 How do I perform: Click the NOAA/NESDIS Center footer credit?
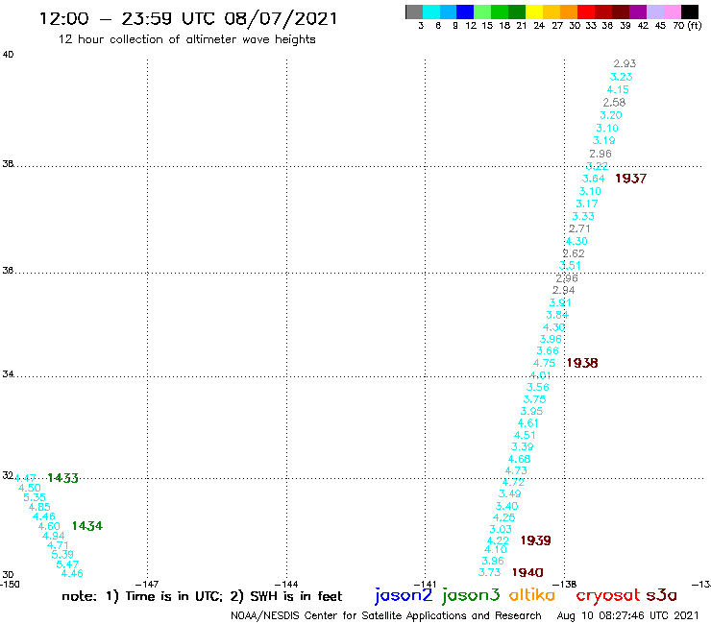386,615
